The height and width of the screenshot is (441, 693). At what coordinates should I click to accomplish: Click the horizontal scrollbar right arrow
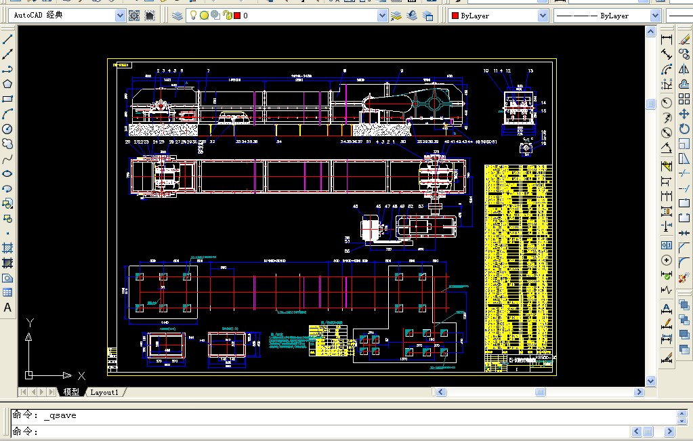click(x=638, y=392)
